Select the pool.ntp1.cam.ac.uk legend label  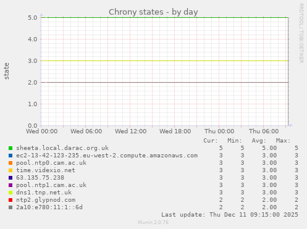51,185
